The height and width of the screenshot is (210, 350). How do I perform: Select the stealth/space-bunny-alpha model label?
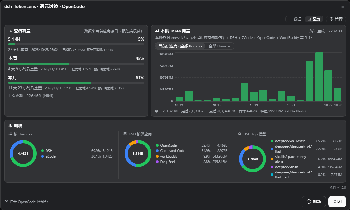(291, 159)
